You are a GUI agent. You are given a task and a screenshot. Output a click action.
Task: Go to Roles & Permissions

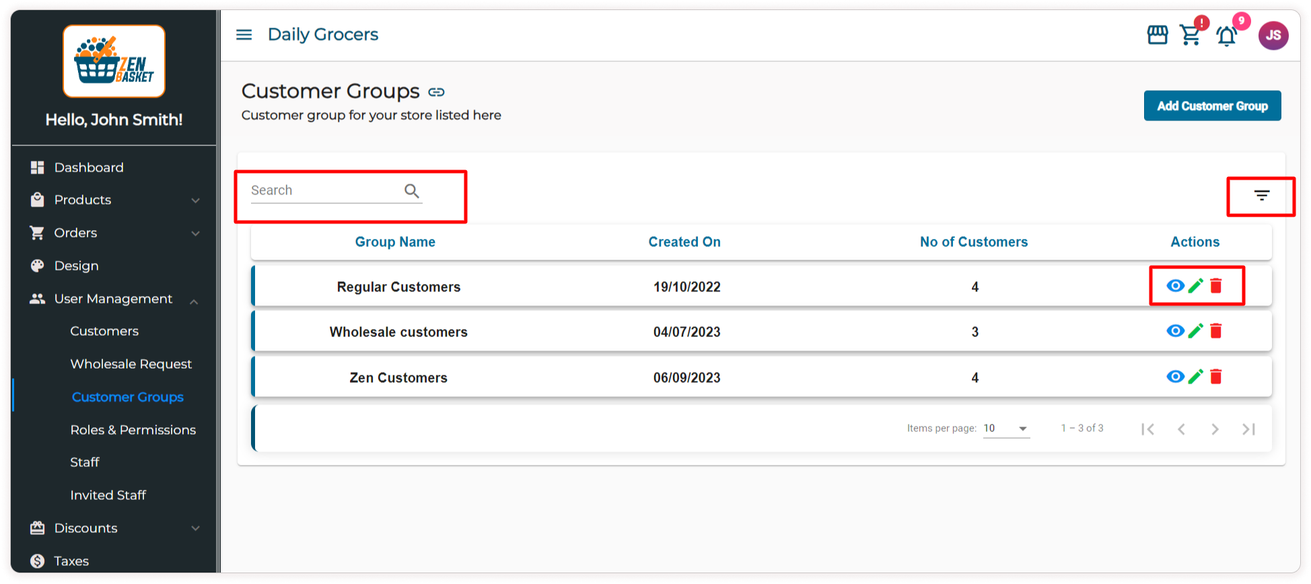(133, 430)
